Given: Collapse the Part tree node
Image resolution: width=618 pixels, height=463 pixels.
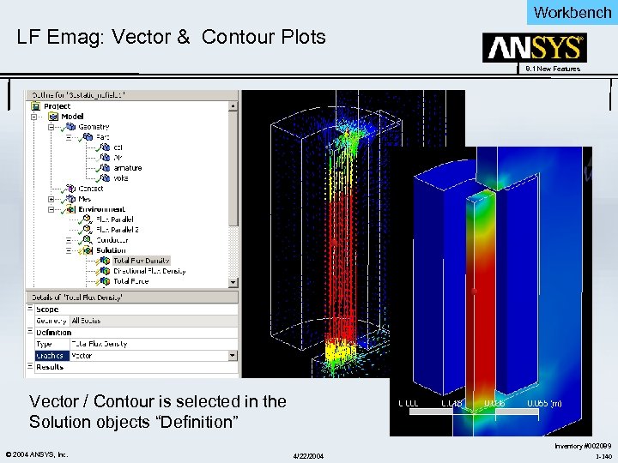Looking at the screenshot, I should [69, 137].
